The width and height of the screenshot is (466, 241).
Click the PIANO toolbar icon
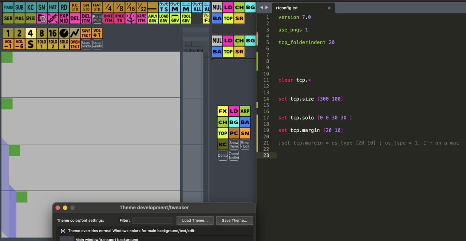tap(8, 7)
